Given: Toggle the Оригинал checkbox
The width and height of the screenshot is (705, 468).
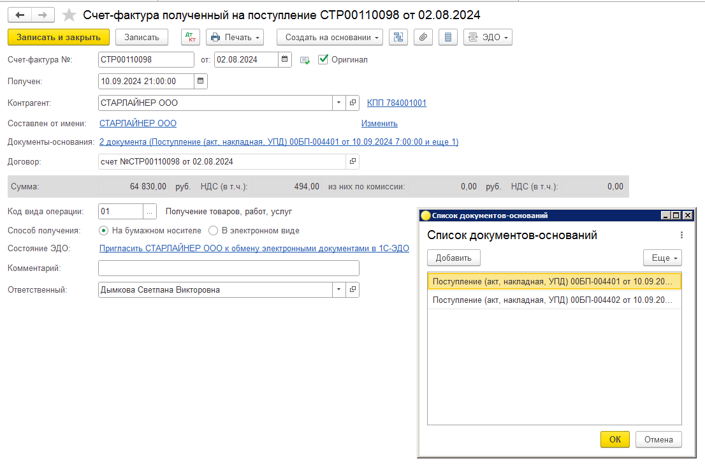Looking at the screenshot, I should pos(323,59).
